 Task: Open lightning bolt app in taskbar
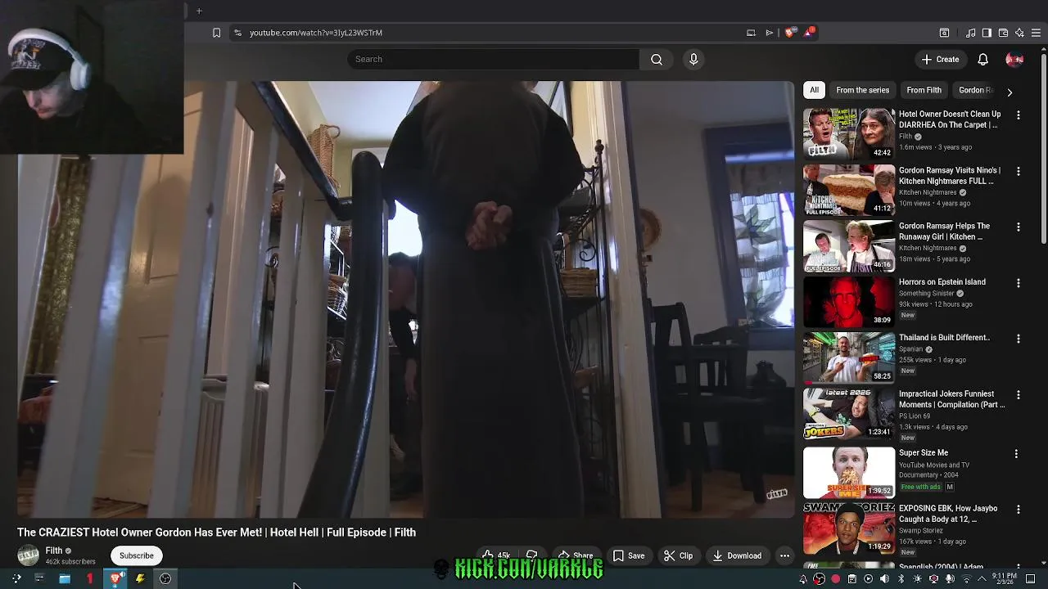[140, 578]
